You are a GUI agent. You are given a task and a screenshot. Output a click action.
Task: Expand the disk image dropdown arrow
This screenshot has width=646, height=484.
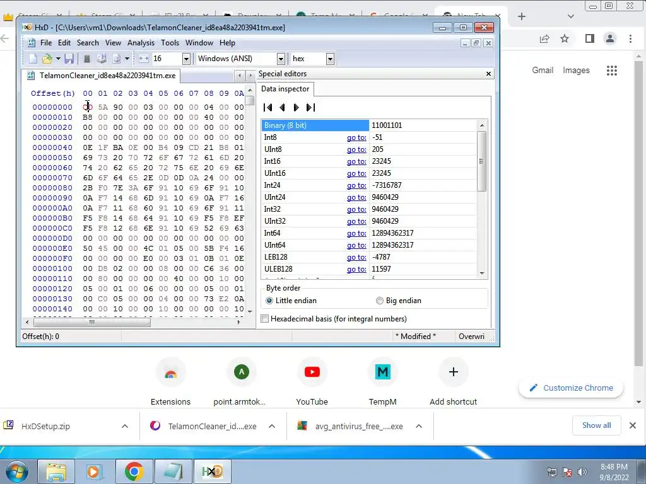point(127,59)
